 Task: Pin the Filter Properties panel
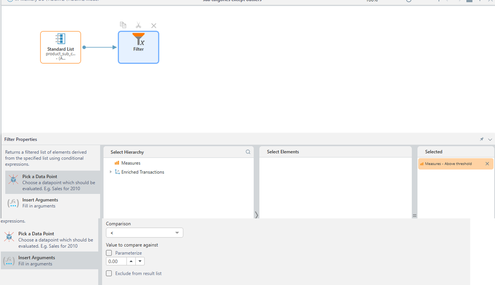tap(481, 139)
